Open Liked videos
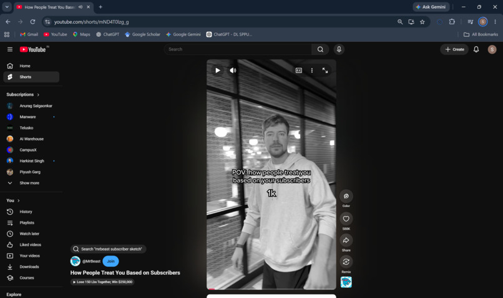Screen dimensions: 503x298 tap(31, 245)
